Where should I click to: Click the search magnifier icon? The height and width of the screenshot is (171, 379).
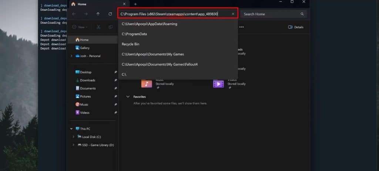coord(302,14)
